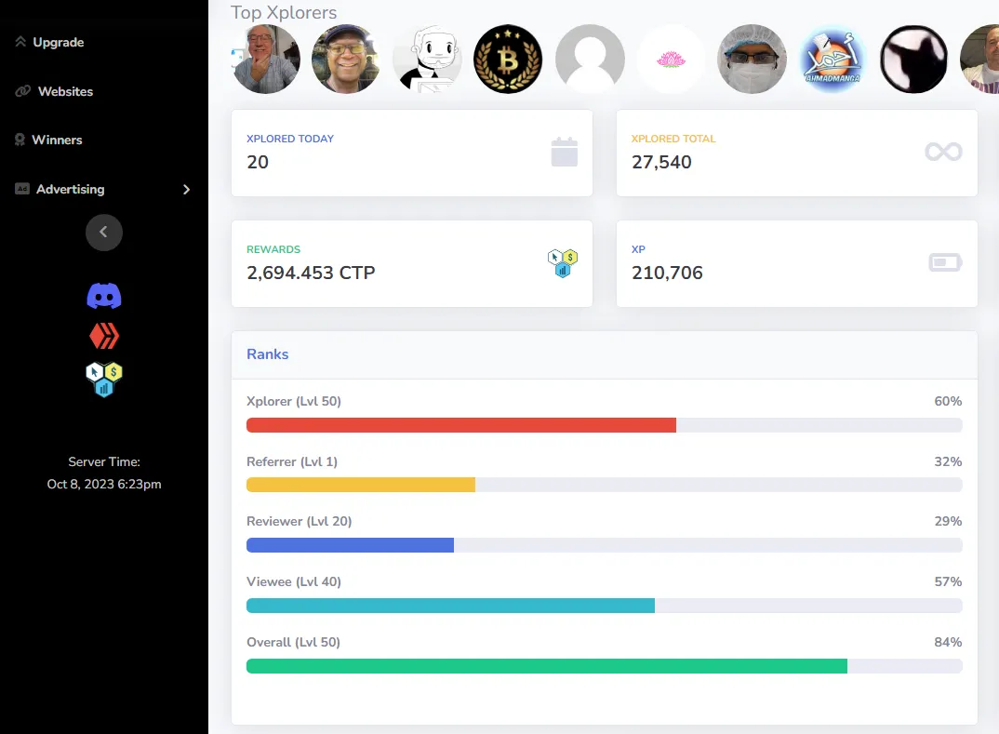This screenshot has width=999, height=734.
Task: Open the red Hive logo link
Action: click(104, 337)
